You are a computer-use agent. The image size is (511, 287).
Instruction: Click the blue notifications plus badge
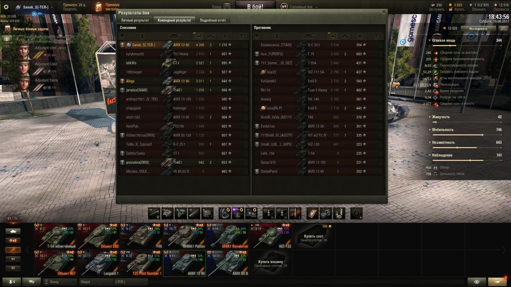pyautogui.click(x=34, y=14)
